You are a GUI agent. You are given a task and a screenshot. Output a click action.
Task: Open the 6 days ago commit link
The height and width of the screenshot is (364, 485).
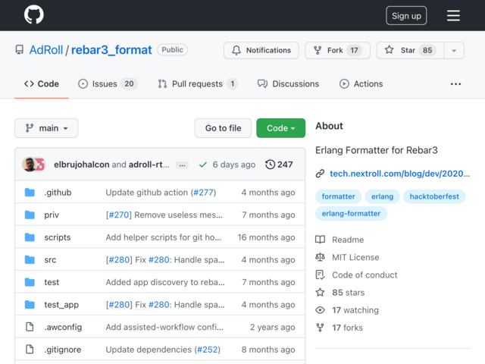[234, 165]
